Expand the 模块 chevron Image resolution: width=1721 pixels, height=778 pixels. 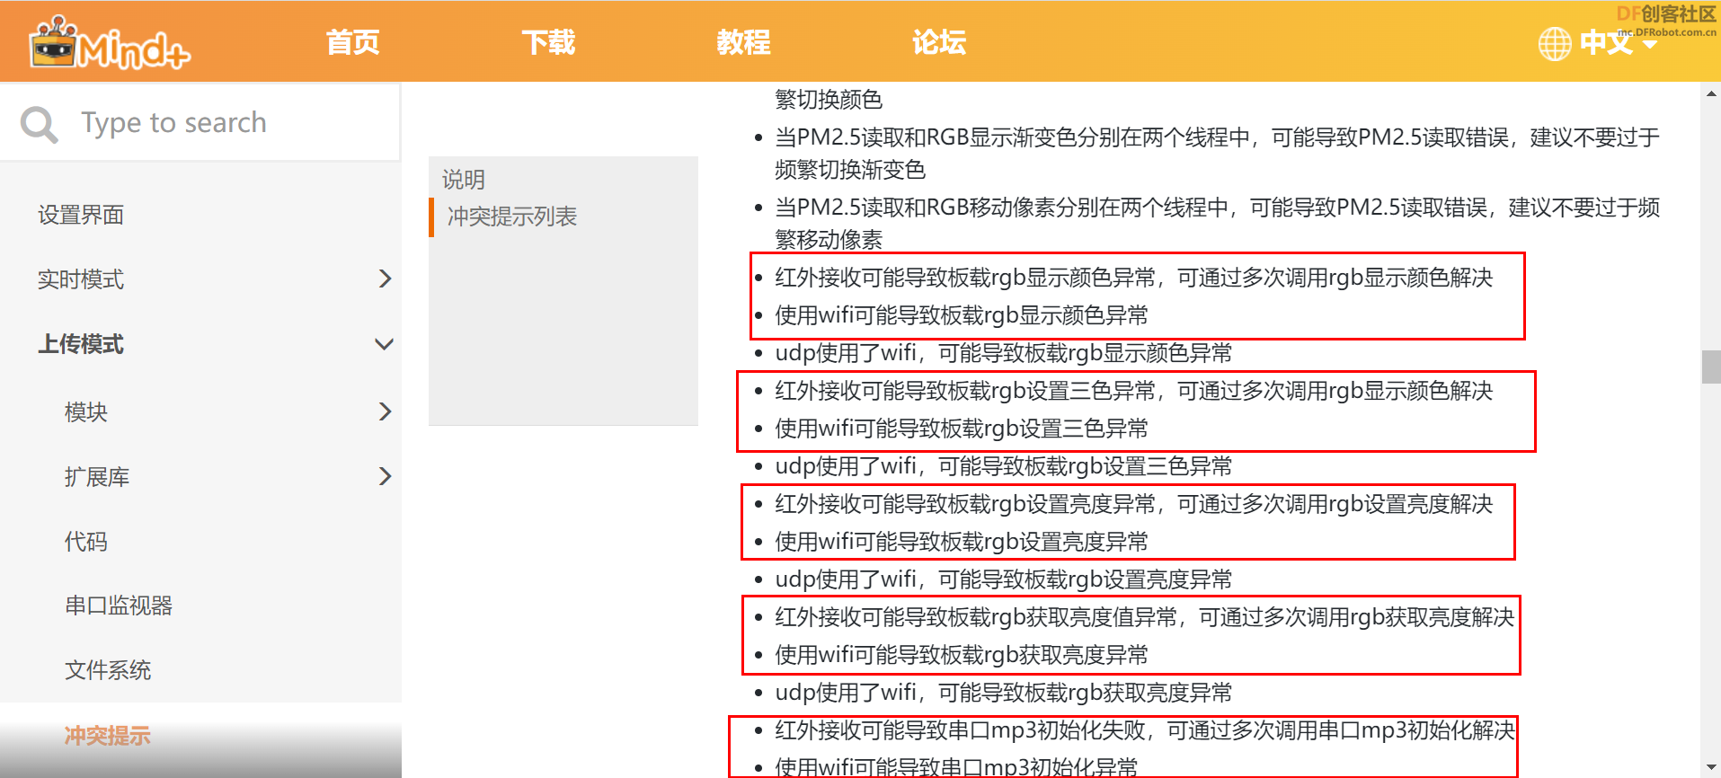385,411
